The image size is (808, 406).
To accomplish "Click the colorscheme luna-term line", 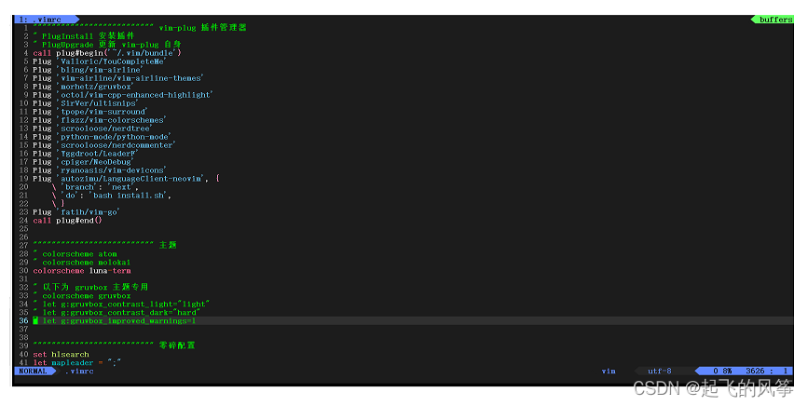I will click(x=82, y=271).
